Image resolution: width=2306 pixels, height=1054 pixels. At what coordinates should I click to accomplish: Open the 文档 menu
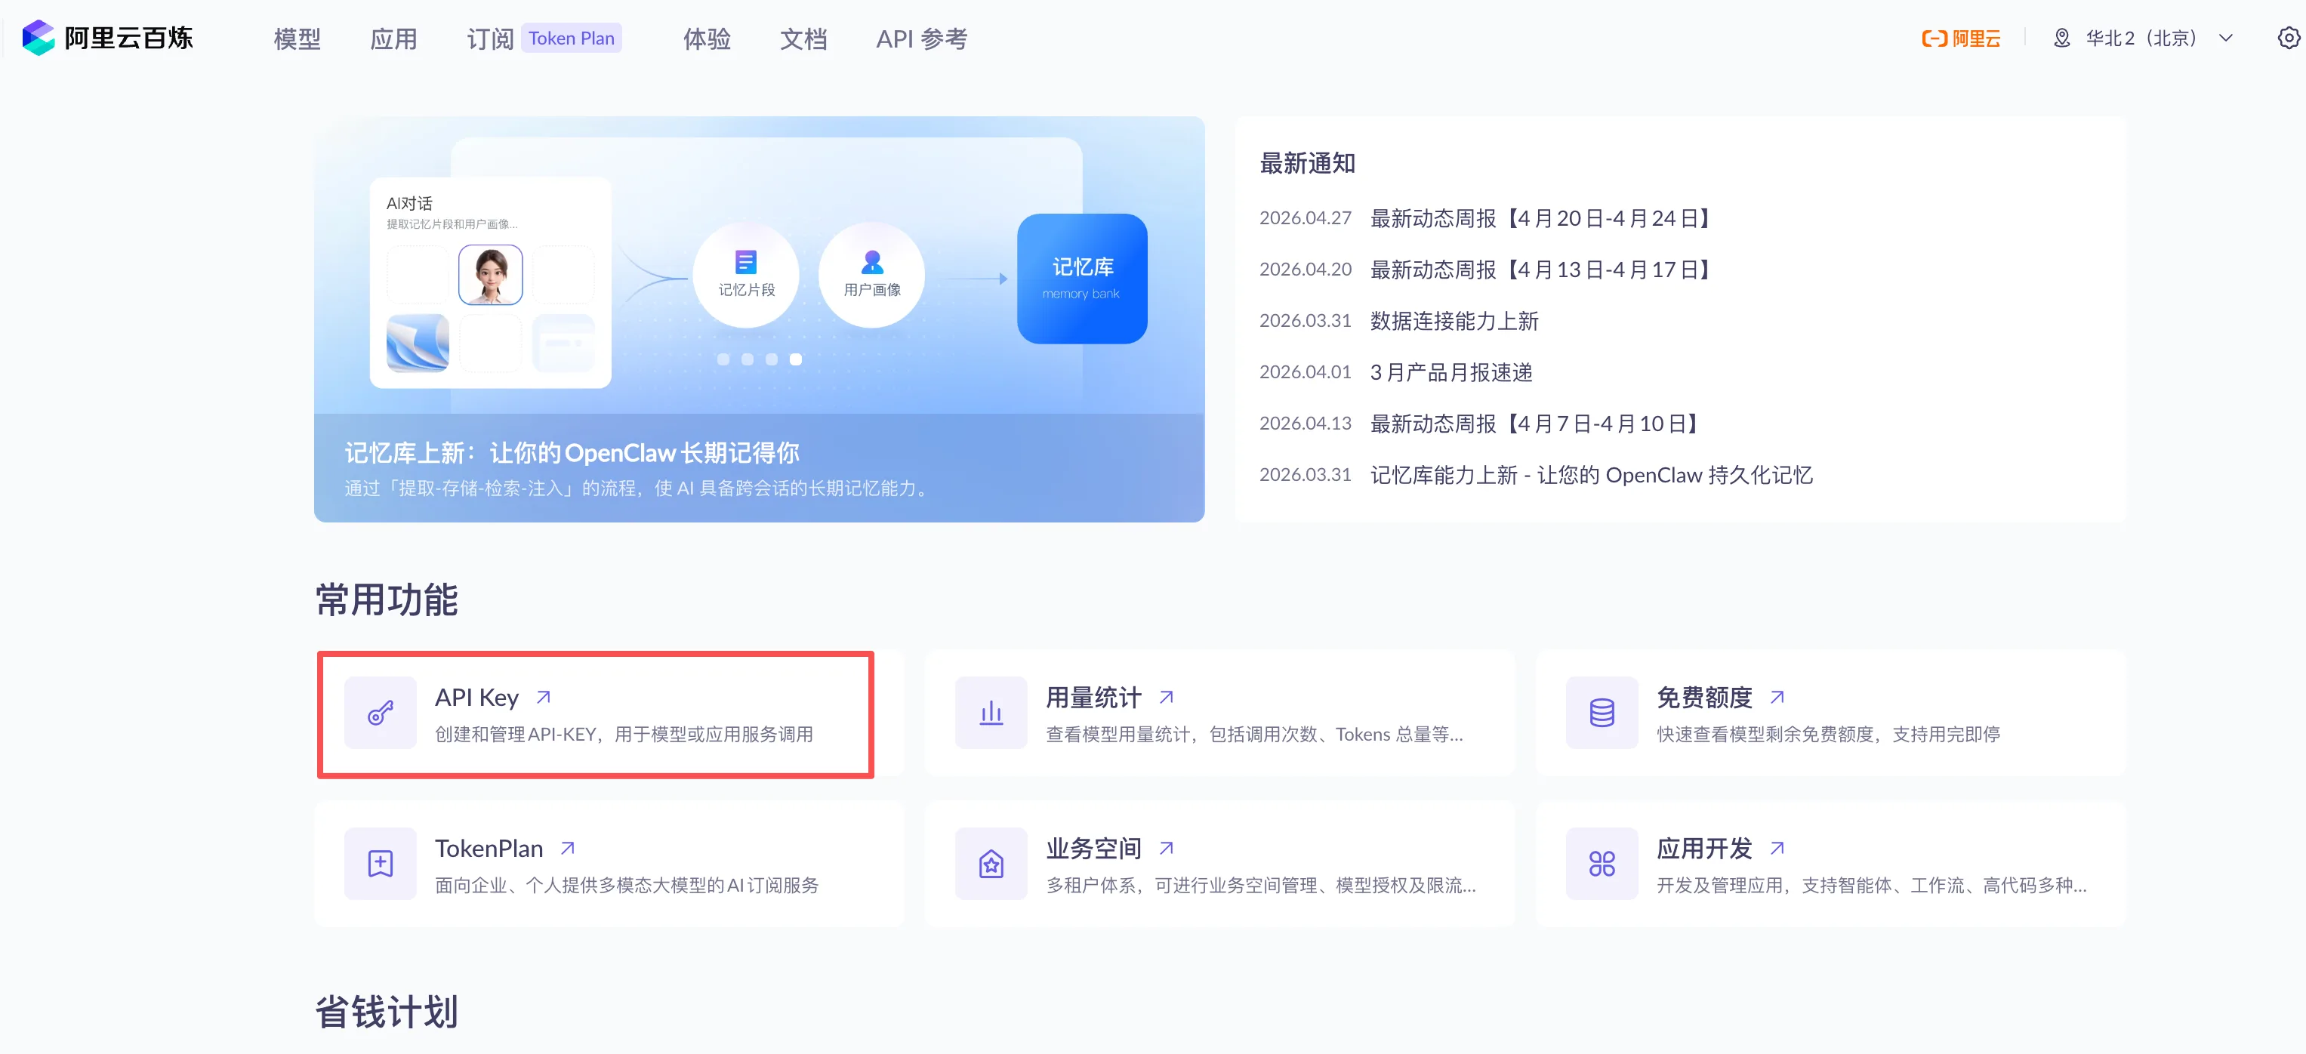[804, 39]
